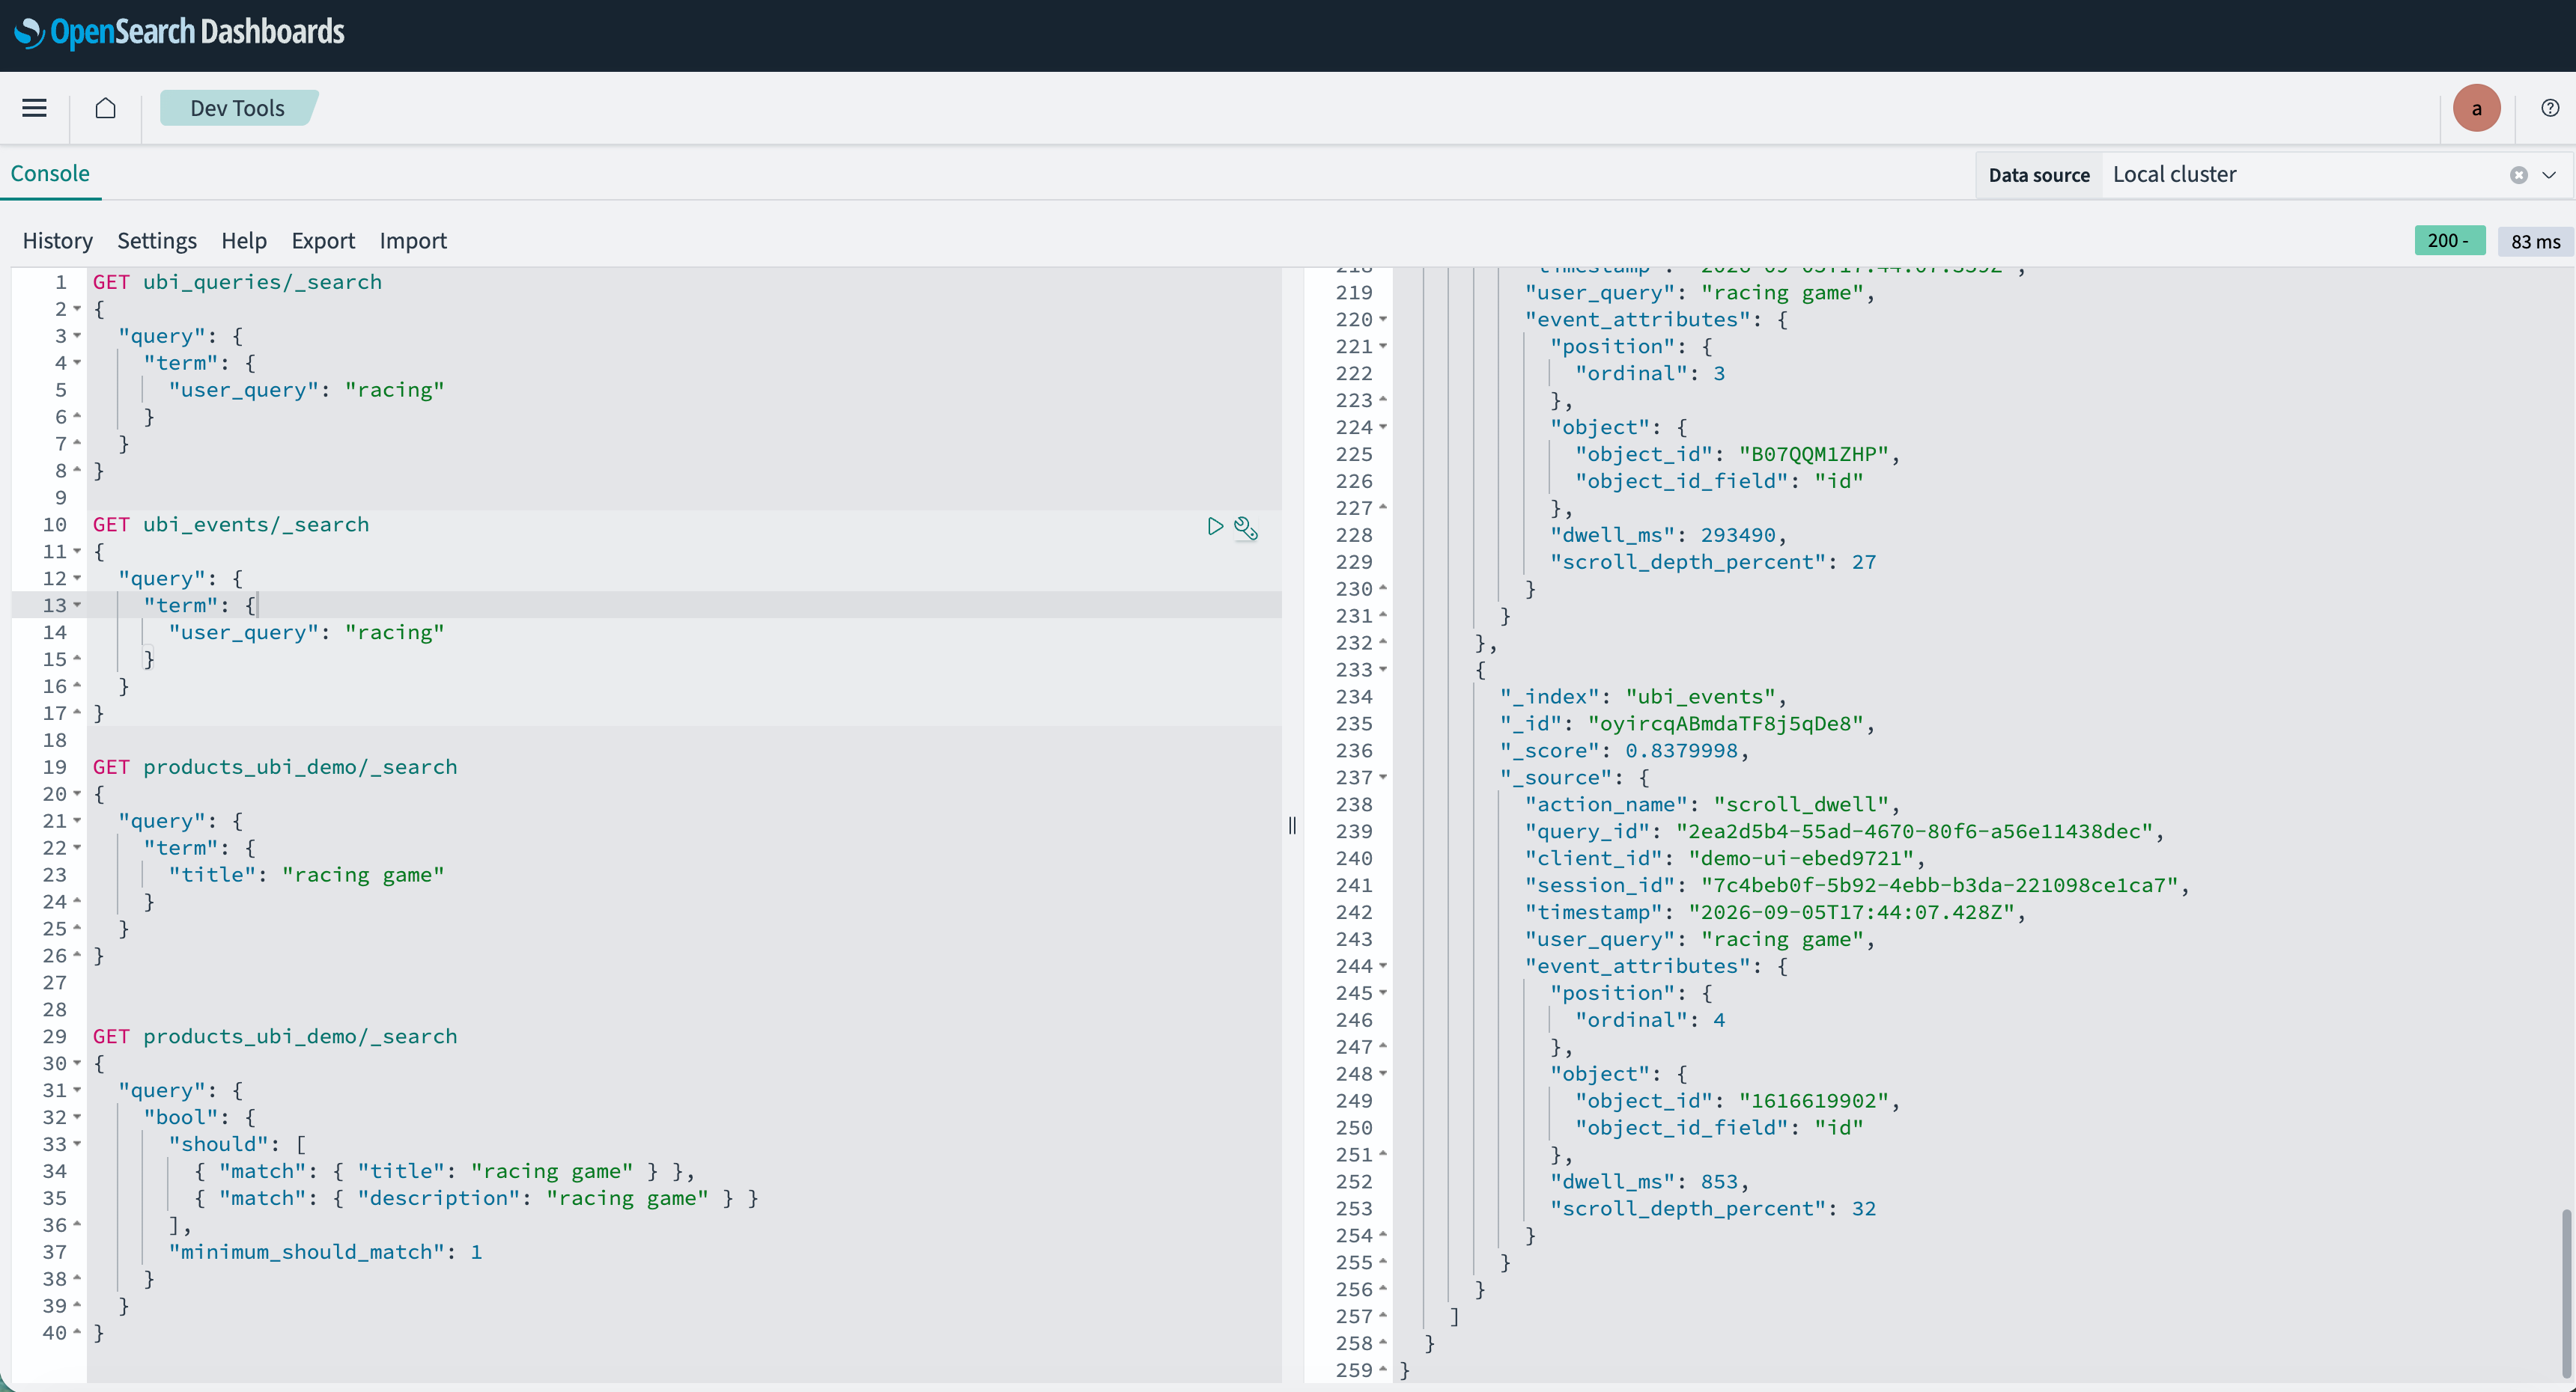Collapse fold arrow at editor line 12
The height and width of the screenshot is (1392, 2576).
77,579
